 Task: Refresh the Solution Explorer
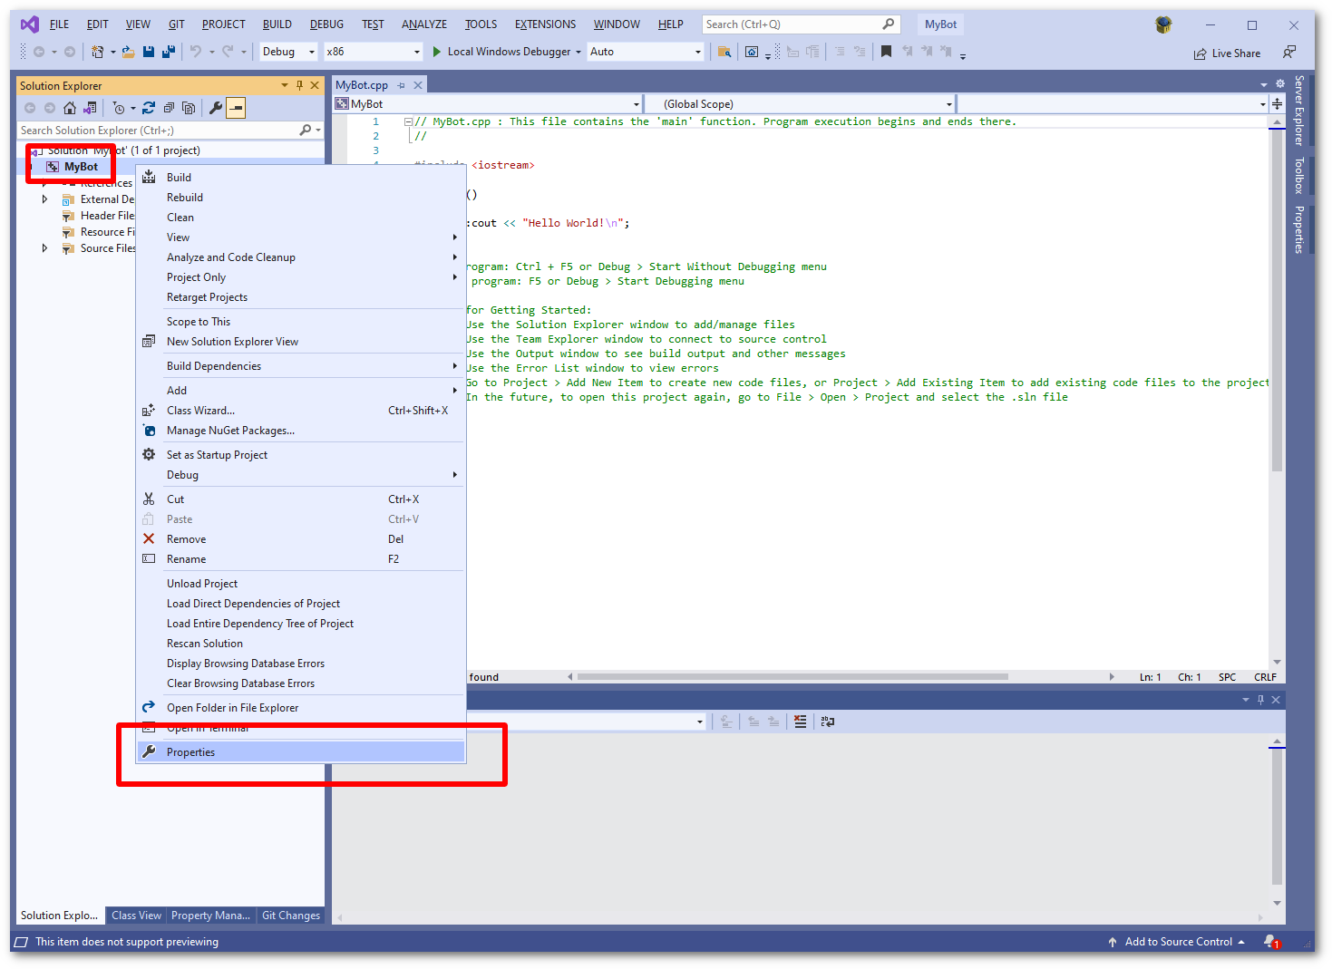coord(149,107)
